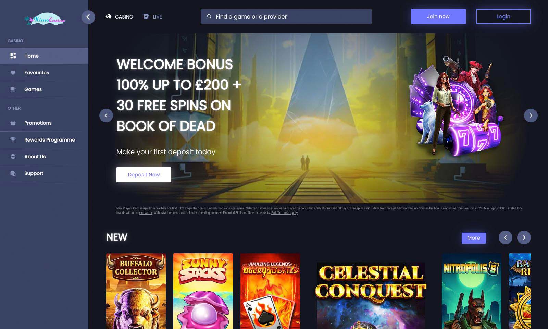Viewport: 548px width, 329px height.
Task: Click the gift icon beside Promotions
Action: [13, 123]
